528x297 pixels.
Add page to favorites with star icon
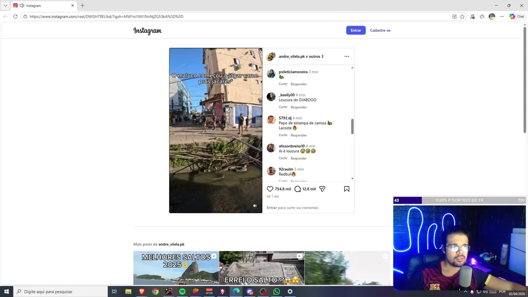click(x=462, y=16)
